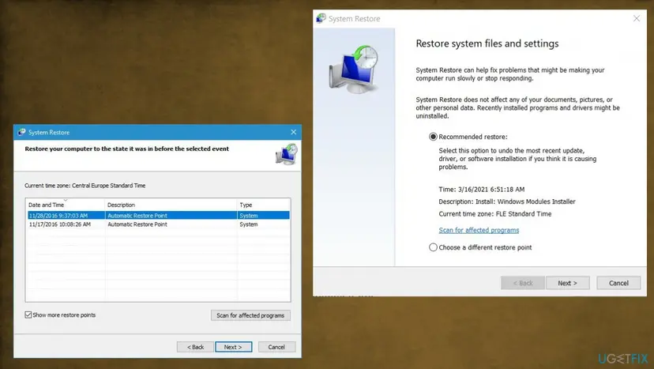This screenshot has width=654, height=369.
Task: Sort by Description column header
Action: tap(171, 205)
